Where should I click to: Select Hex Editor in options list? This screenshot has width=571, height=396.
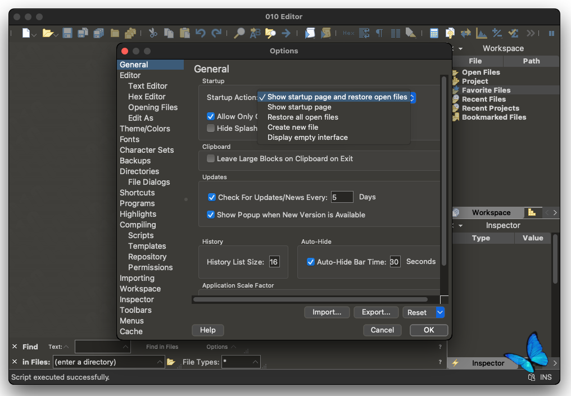(147, 97)
